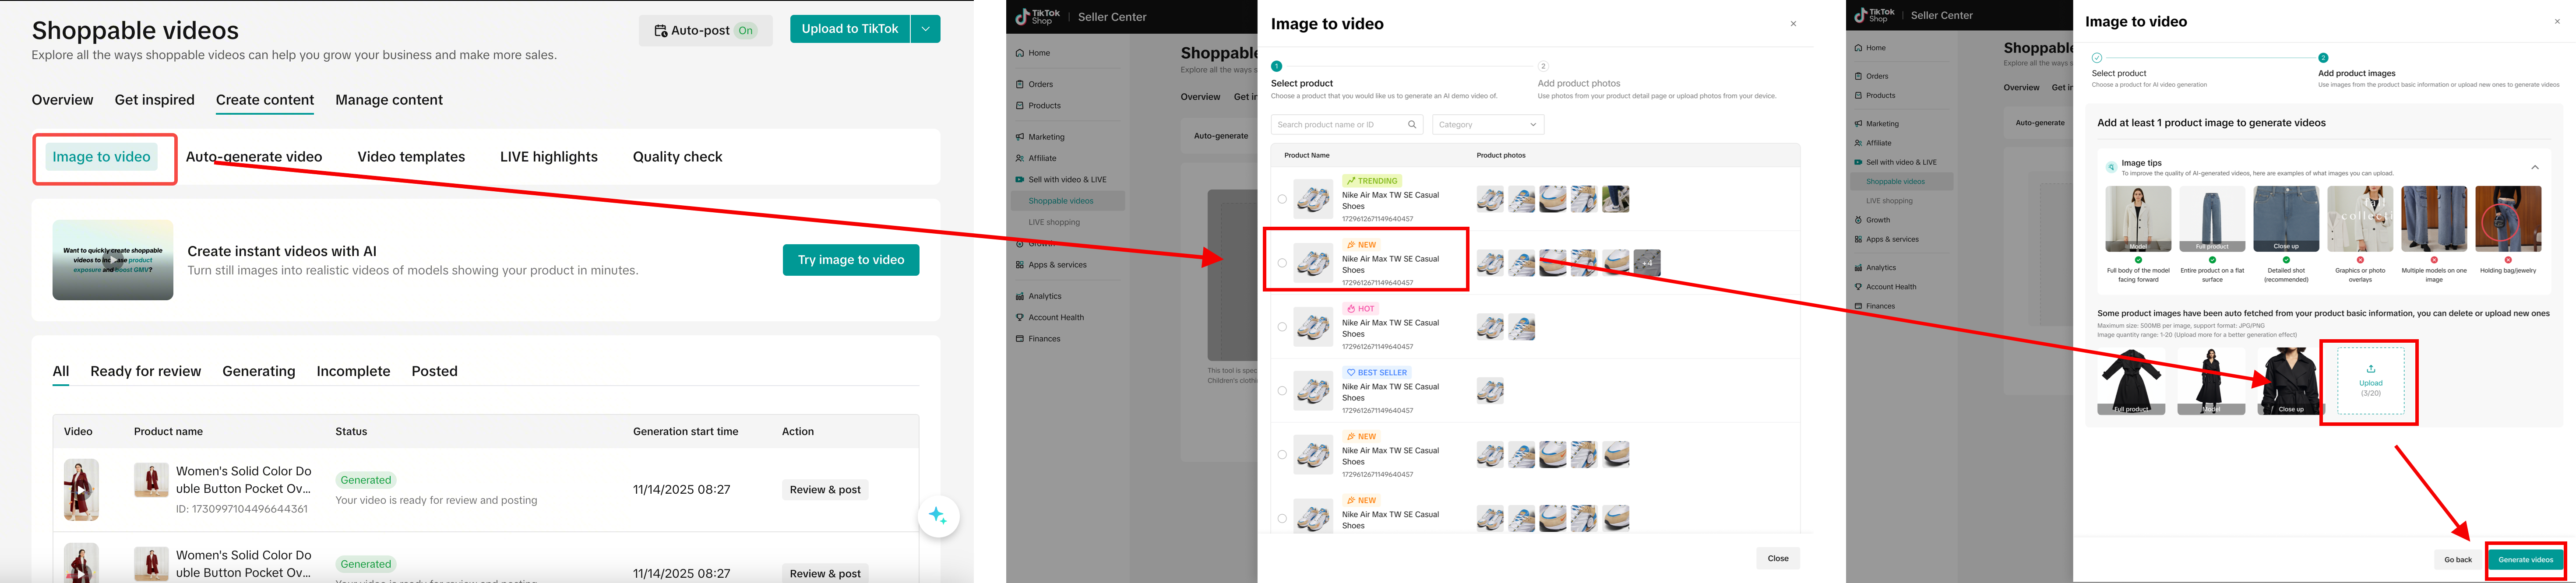This screenshot has width=2576, height=583.
Task: Open the Get inspired tab
Action: click(154, 100)
